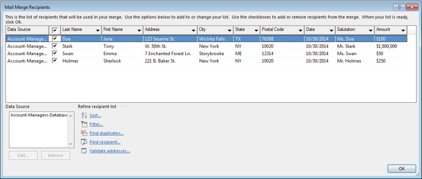The height and width of the screenshot is (179, 422).
Task: Open the First Name column dropdown
Action: coord(139,30)
